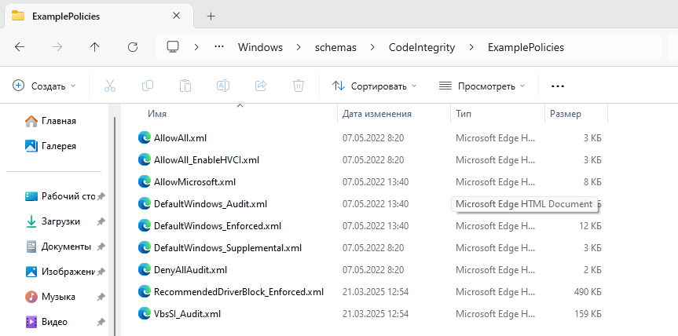Image resolution: width=678 pixels, height=336 pixels.
Task: Click the pin icon next to Музыка
Action: pos(101,297)
